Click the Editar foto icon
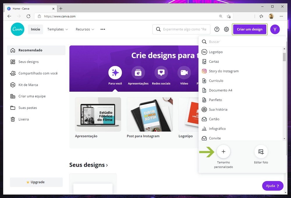Viewport: 291px width, 198px height. click(261, 152)
